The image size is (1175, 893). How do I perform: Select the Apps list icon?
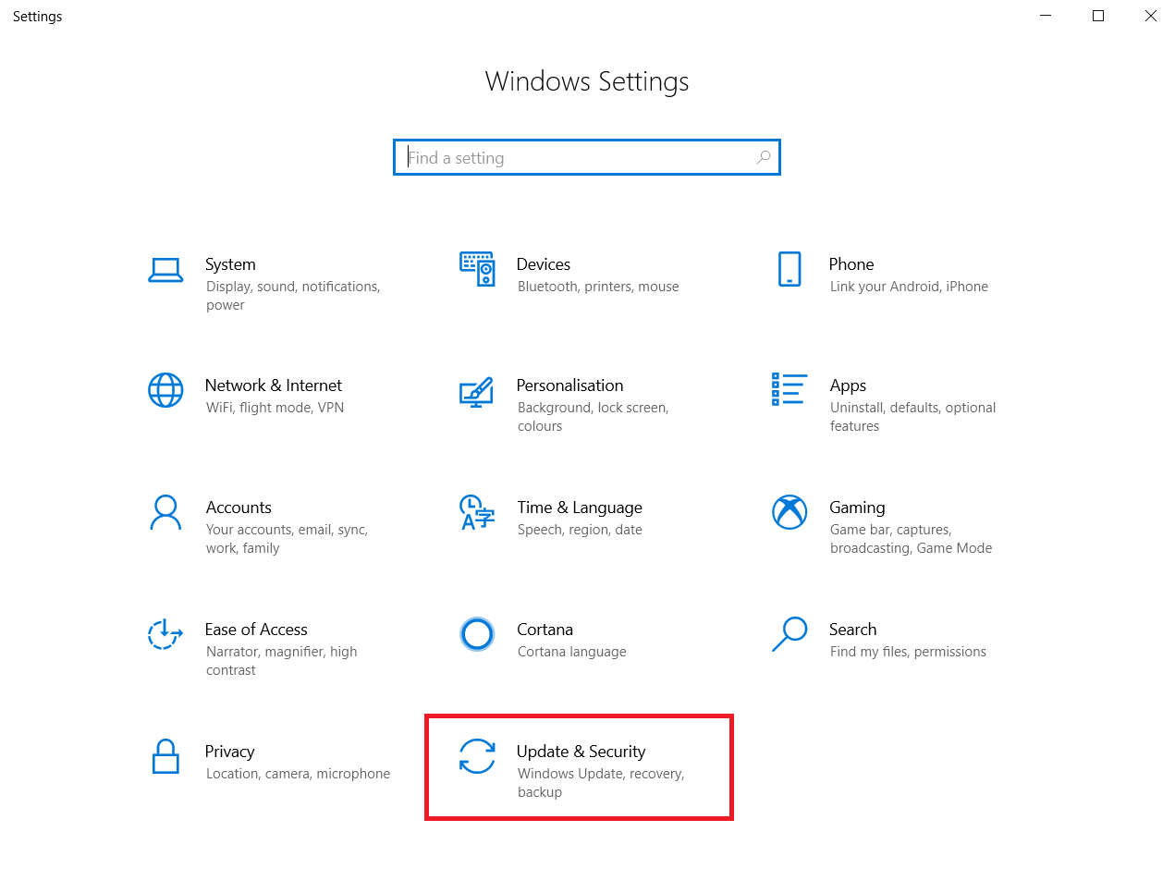(789, 389)
